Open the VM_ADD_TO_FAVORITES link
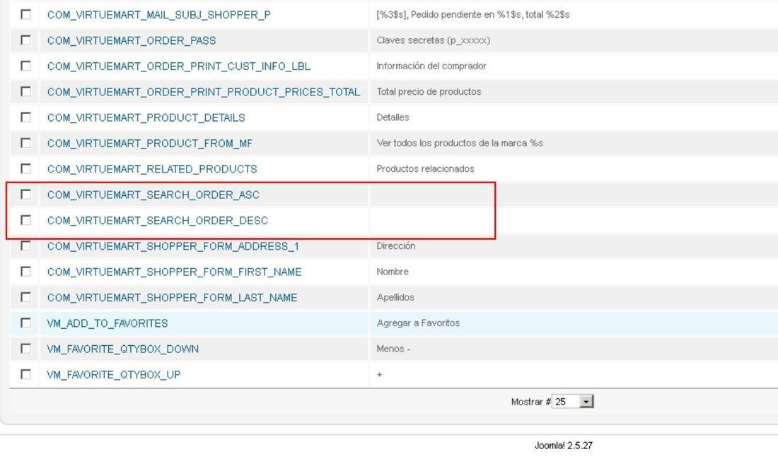 tap(108, 323)
